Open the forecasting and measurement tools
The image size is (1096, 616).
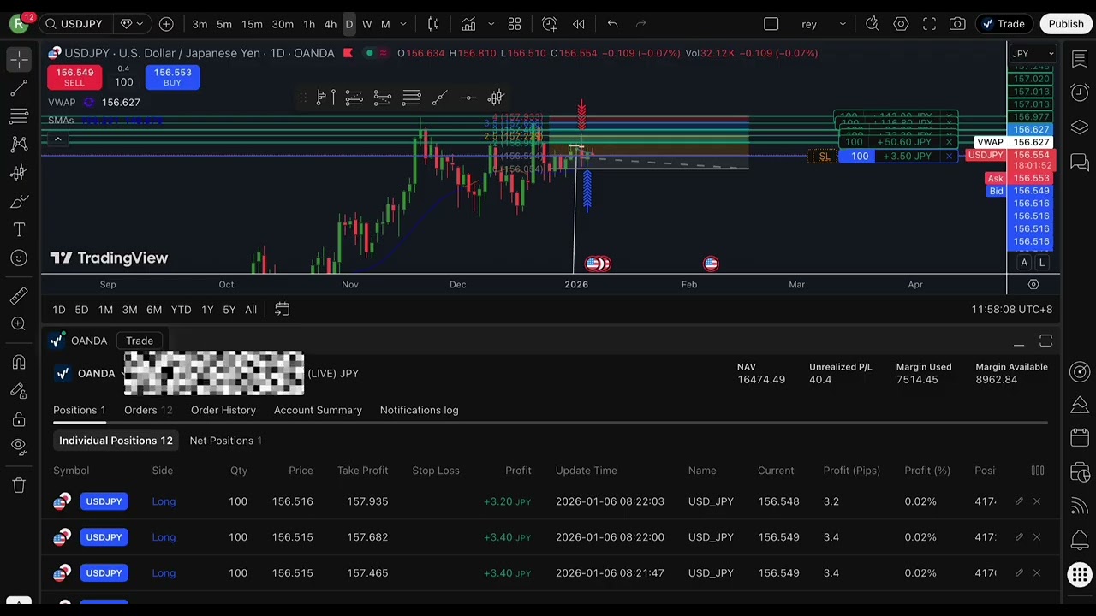[x=19, y=173]
